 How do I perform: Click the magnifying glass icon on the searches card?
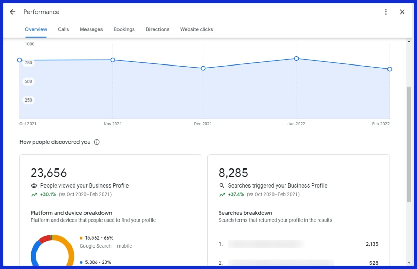click(x=222, y=185)
